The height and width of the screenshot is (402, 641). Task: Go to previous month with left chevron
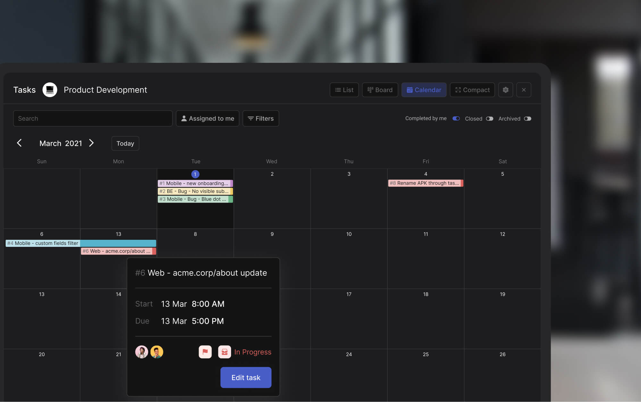tap(20, 143)
